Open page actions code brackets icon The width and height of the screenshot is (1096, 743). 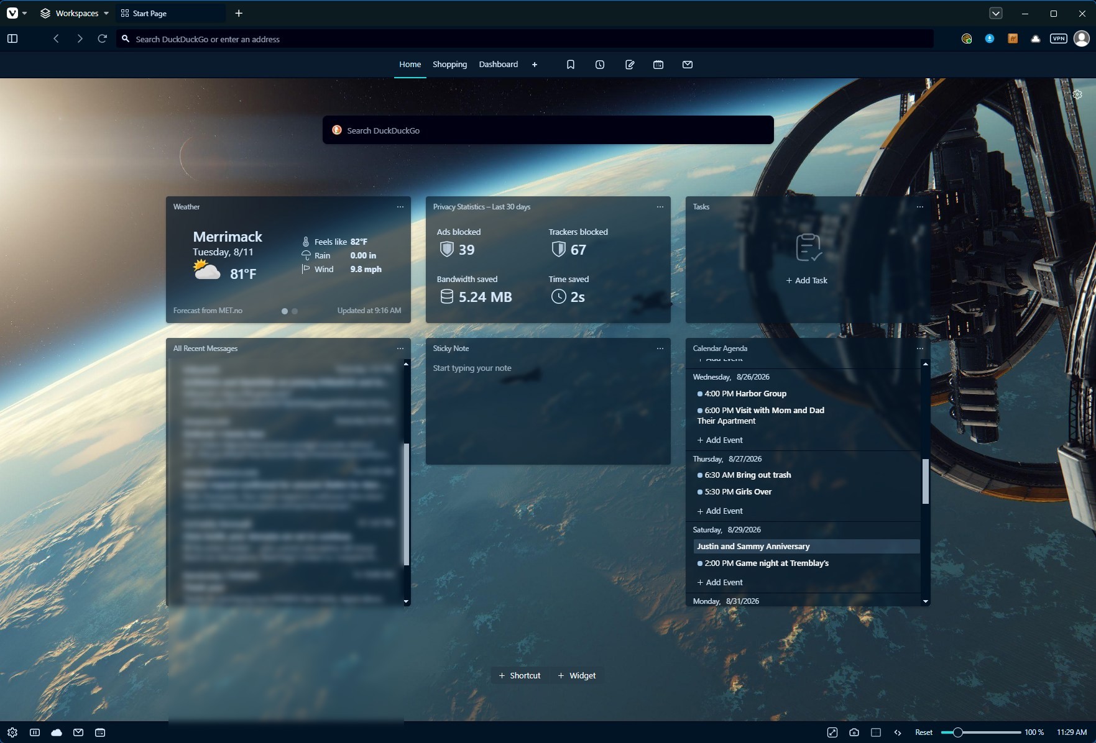(x=898, y=732)
